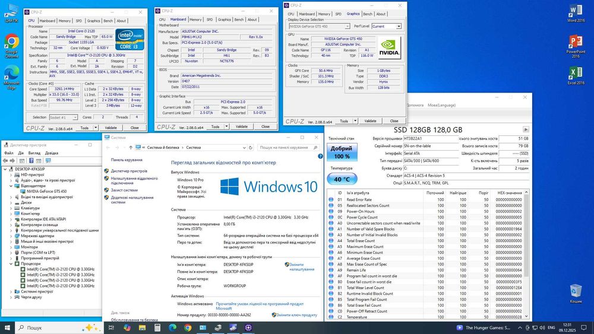Open Google Chrome desktop shortcut
This screenshot has width=594, height=334.
point(12,46)
